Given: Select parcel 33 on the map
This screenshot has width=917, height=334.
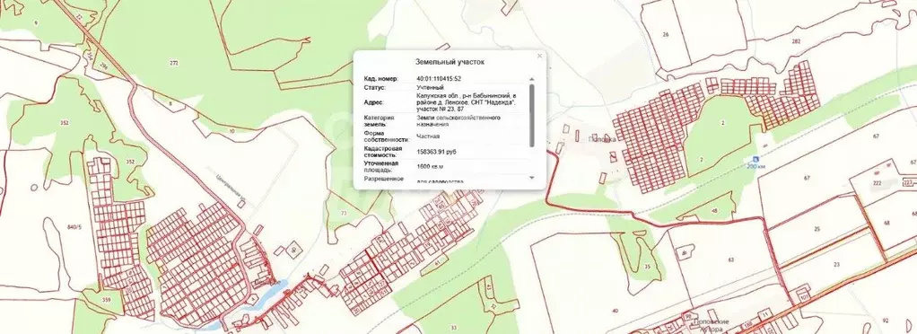Looking at the screenshot, I should (454, 328).
